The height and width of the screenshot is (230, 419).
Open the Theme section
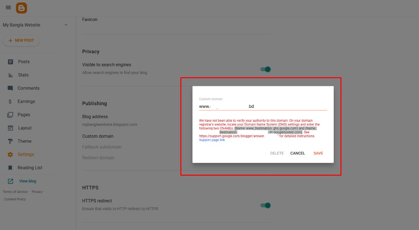coord(25,141)
